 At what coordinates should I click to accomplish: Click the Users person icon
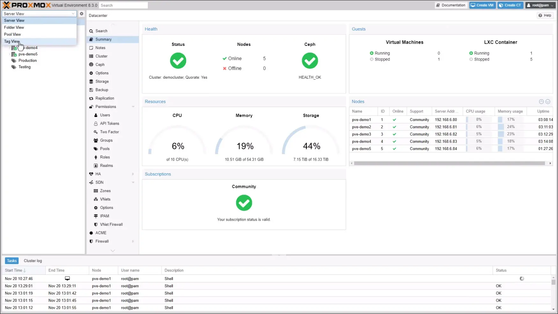96,115
